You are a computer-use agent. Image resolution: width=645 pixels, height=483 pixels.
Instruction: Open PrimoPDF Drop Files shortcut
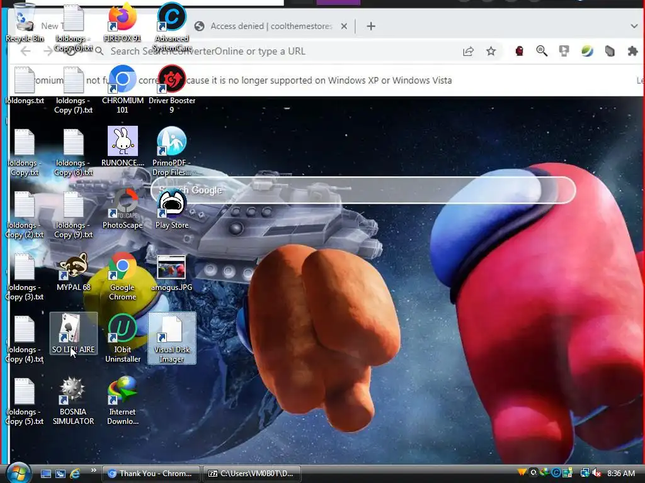pyautogui.click(x=171, y=152)
